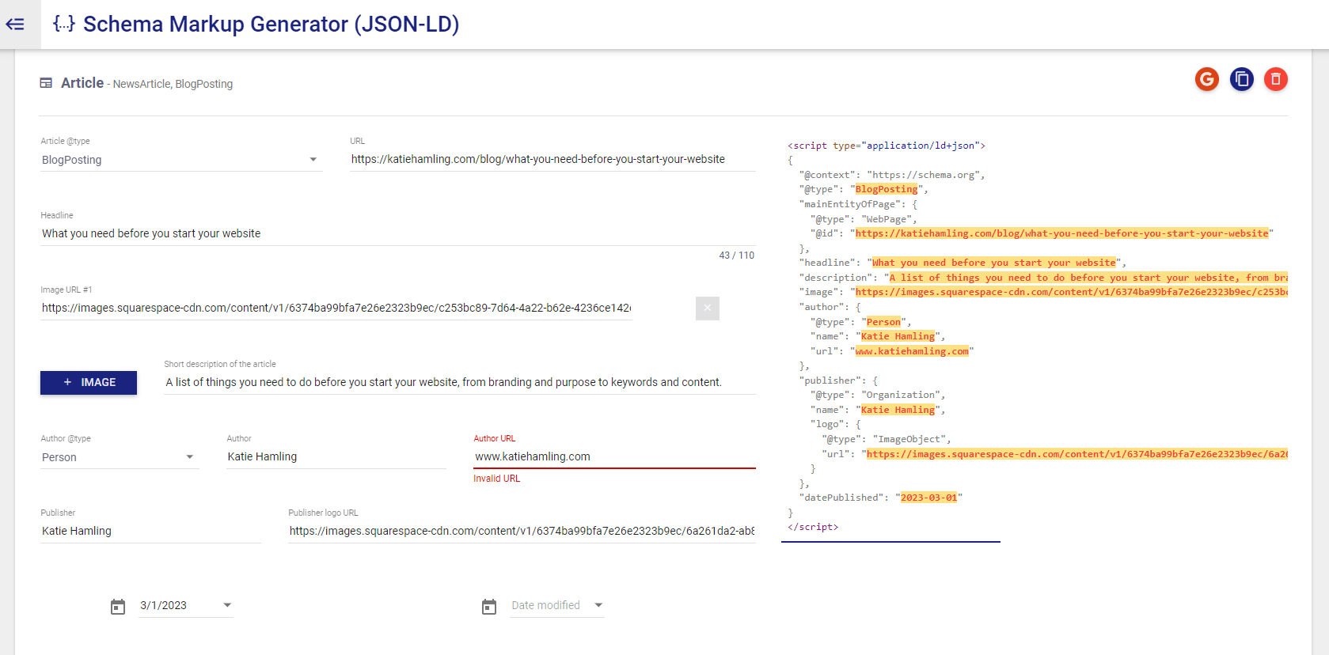Remove Image URL #1 with the X button
Image resolution: width=1329 pixels, height=655 pixels.
pos(708,309)
